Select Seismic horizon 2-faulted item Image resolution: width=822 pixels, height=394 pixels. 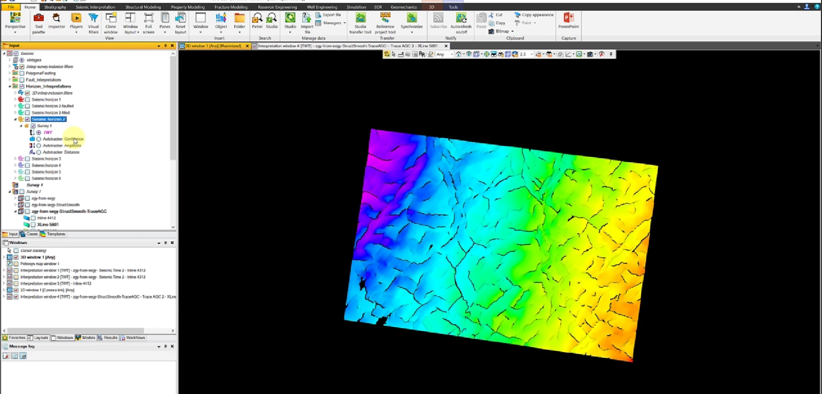[53, 106]
